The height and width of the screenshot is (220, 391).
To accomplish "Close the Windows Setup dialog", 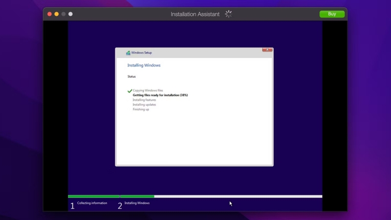I will click(x=267, y=50).
